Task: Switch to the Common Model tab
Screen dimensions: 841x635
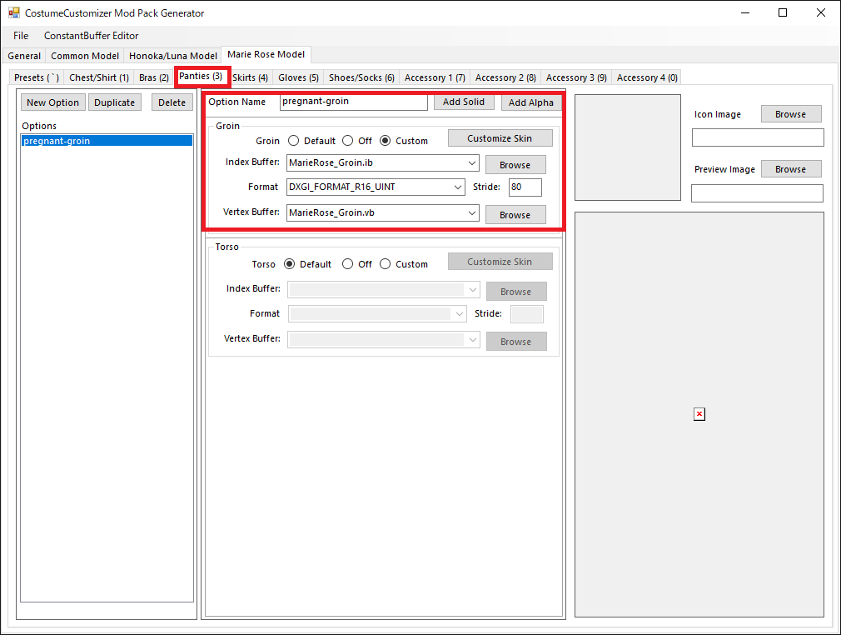Action: [85, 56]
